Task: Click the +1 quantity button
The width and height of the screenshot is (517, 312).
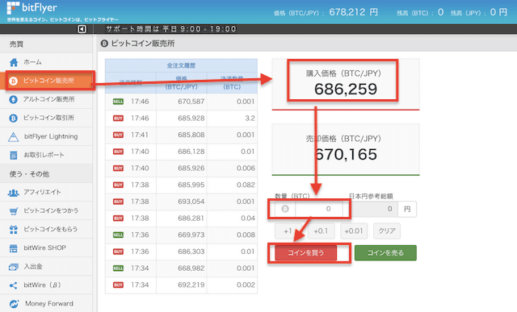Action: point(288,231)
